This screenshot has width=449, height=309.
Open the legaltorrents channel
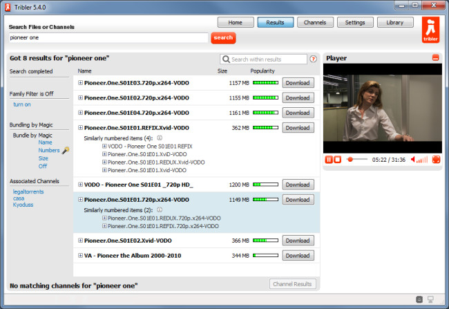[28, 191]
